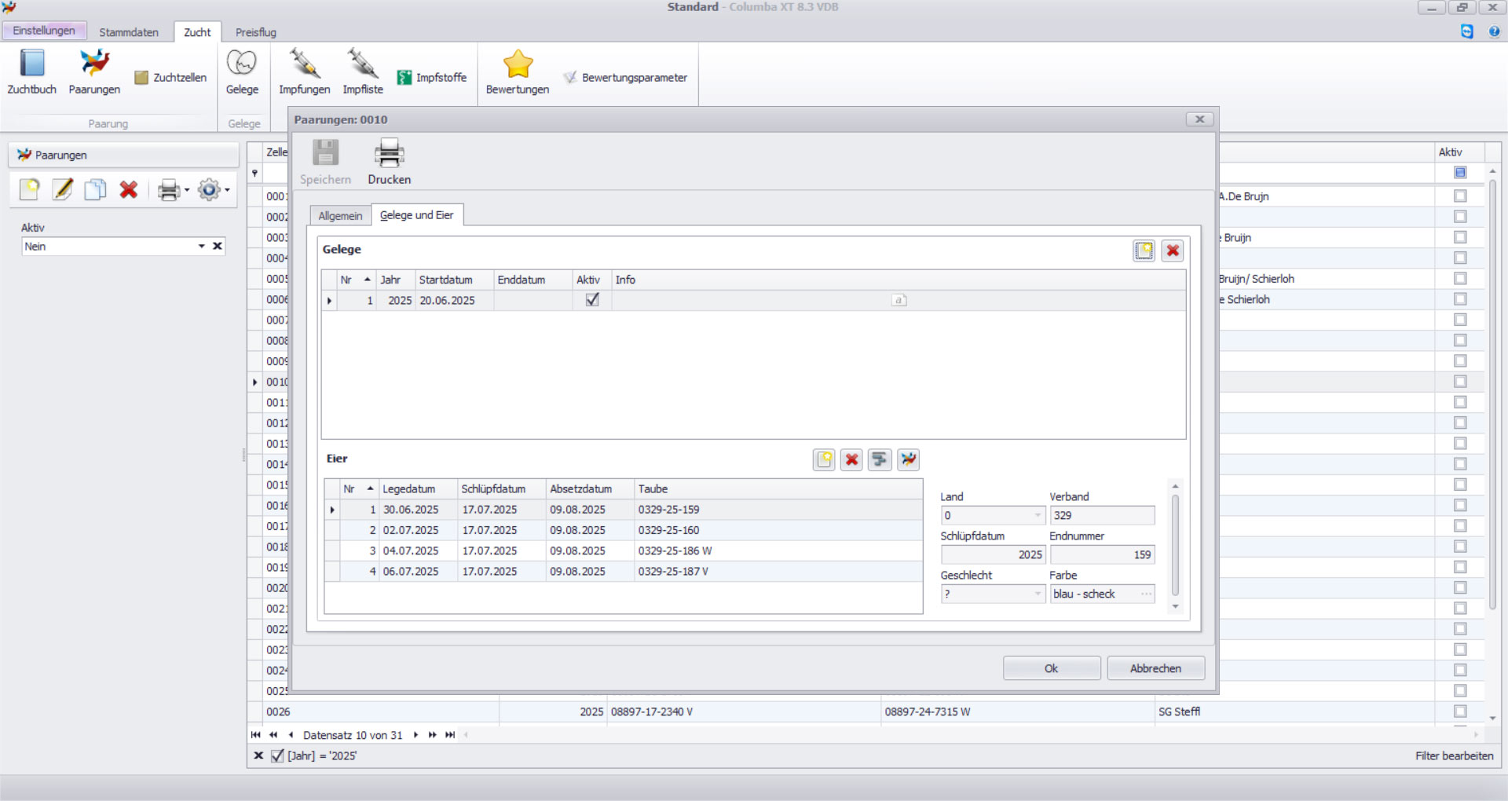Click the Abbrechen button
Viewport: 1508px width, 801px height.
point(1155,668)
